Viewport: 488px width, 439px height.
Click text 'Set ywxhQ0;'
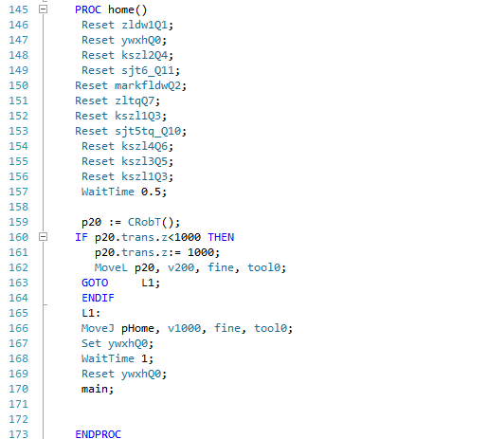117,343
